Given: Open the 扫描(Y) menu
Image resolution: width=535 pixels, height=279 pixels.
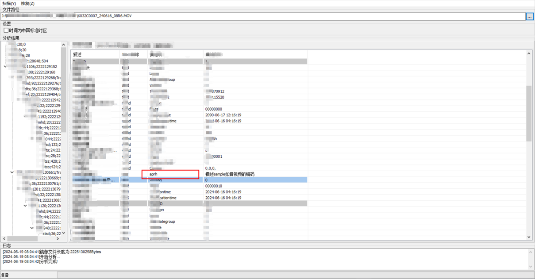Looking at the screenshot, I should [9, 3].
